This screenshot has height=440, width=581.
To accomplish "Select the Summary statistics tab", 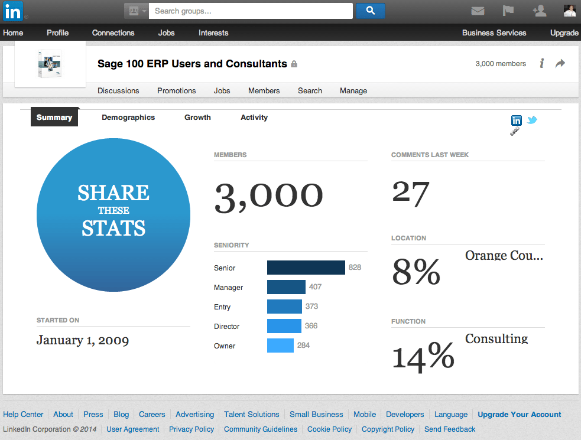I will click(54, 117).
